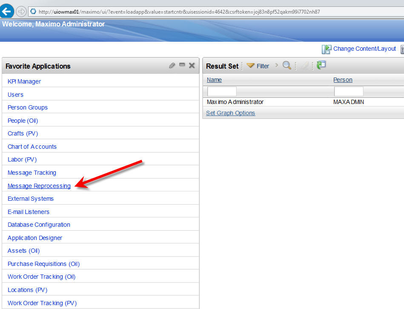Sort results by the Person column
The width and height of the screenshot is (404, 309).
tap(343, 80)
